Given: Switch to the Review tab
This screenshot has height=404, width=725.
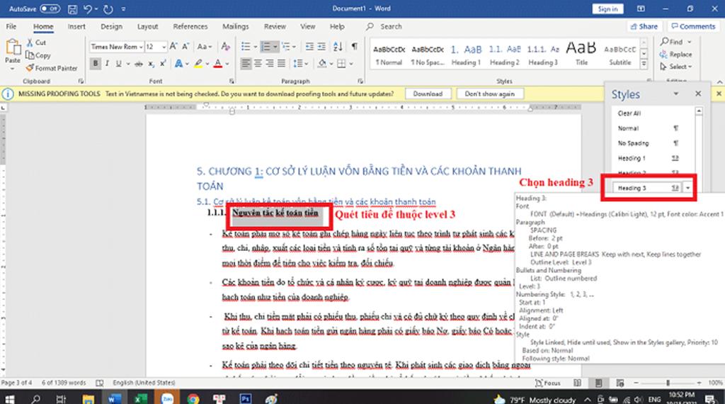Looking at the screenshot, I should pyautogui.click(x=275, y=26).
